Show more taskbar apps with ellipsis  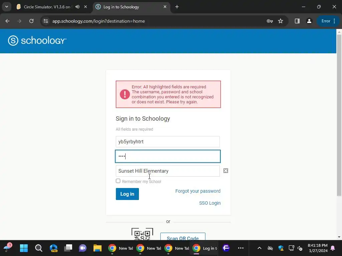click(241, 248)
